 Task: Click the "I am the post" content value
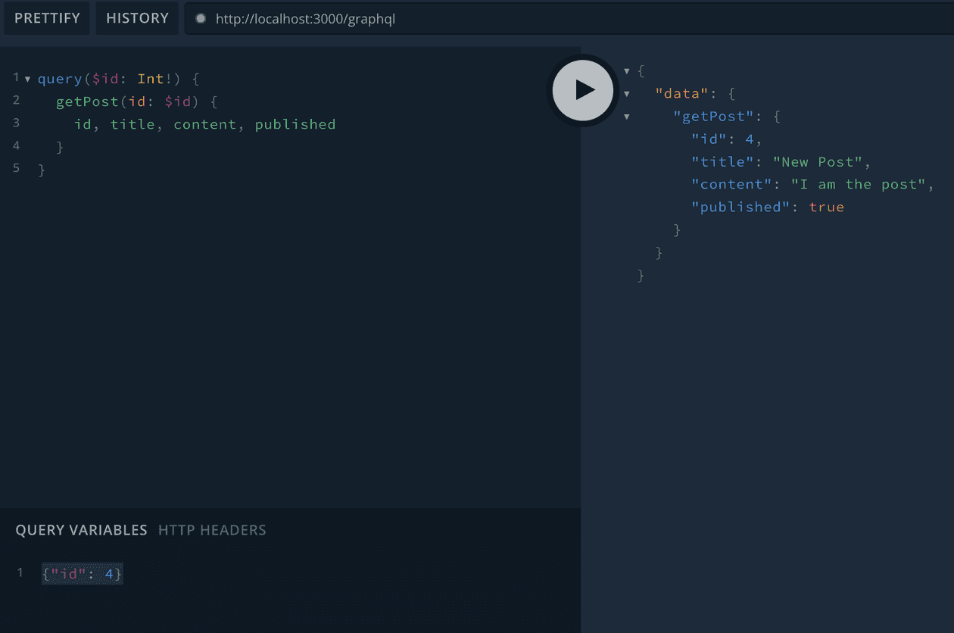(x=863, y=184)
